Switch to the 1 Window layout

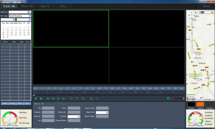[x=191, y=105]
